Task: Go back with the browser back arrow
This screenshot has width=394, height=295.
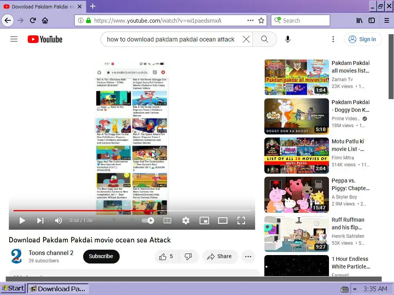Action: [x=8, y=20]
